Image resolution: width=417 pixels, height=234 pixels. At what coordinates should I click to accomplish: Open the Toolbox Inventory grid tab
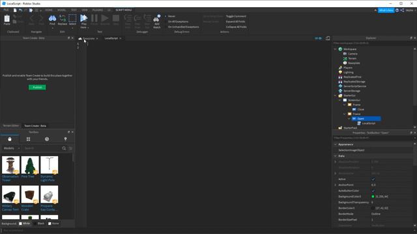tap(28, 139)
